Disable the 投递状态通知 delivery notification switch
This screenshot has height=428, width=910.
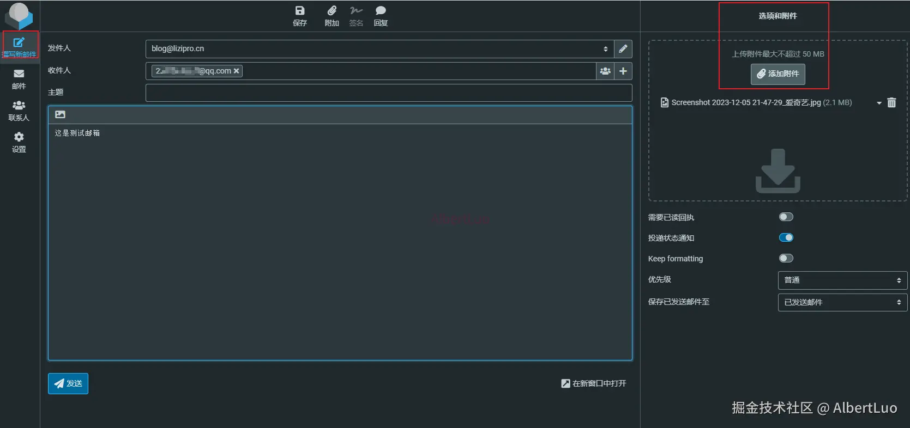[x=786, y=237]
